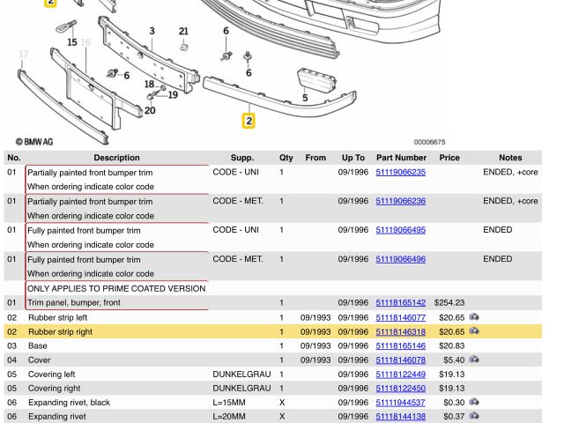Click callout number 5 in the diagram
The width and height of the screenshot is (564, 423).
[x=305, y=98]
